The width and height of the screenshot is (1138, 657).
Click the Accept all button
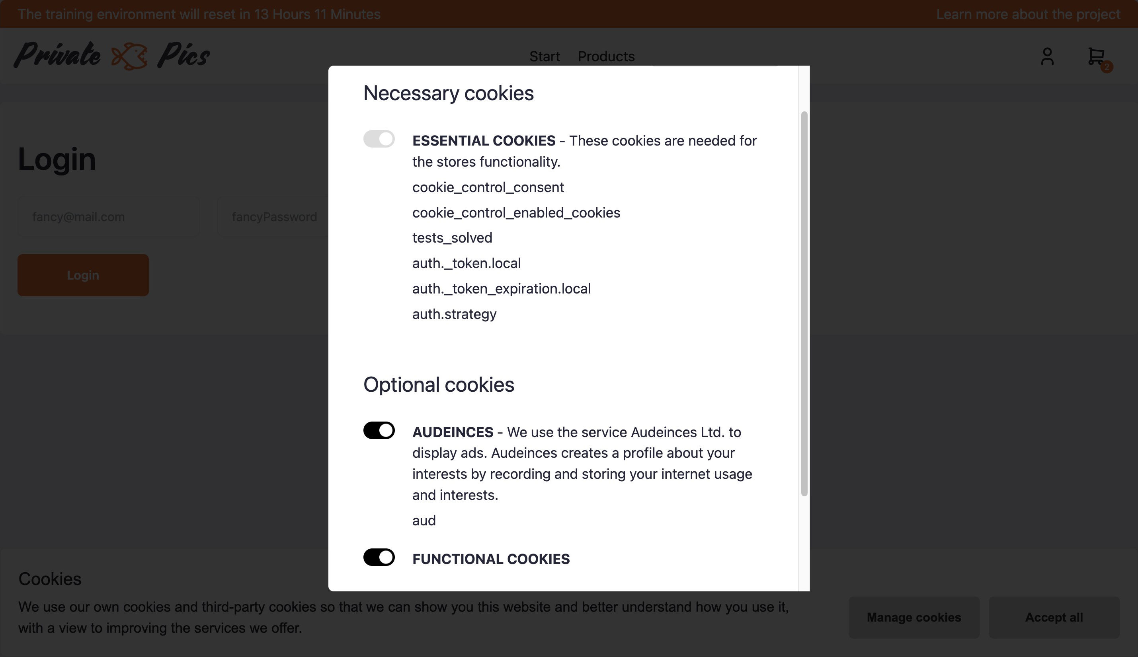tap(1054, 617)
